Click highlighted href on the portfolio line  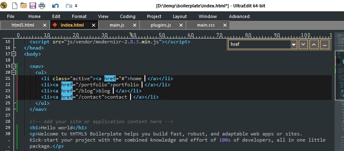tap(67, 84)
